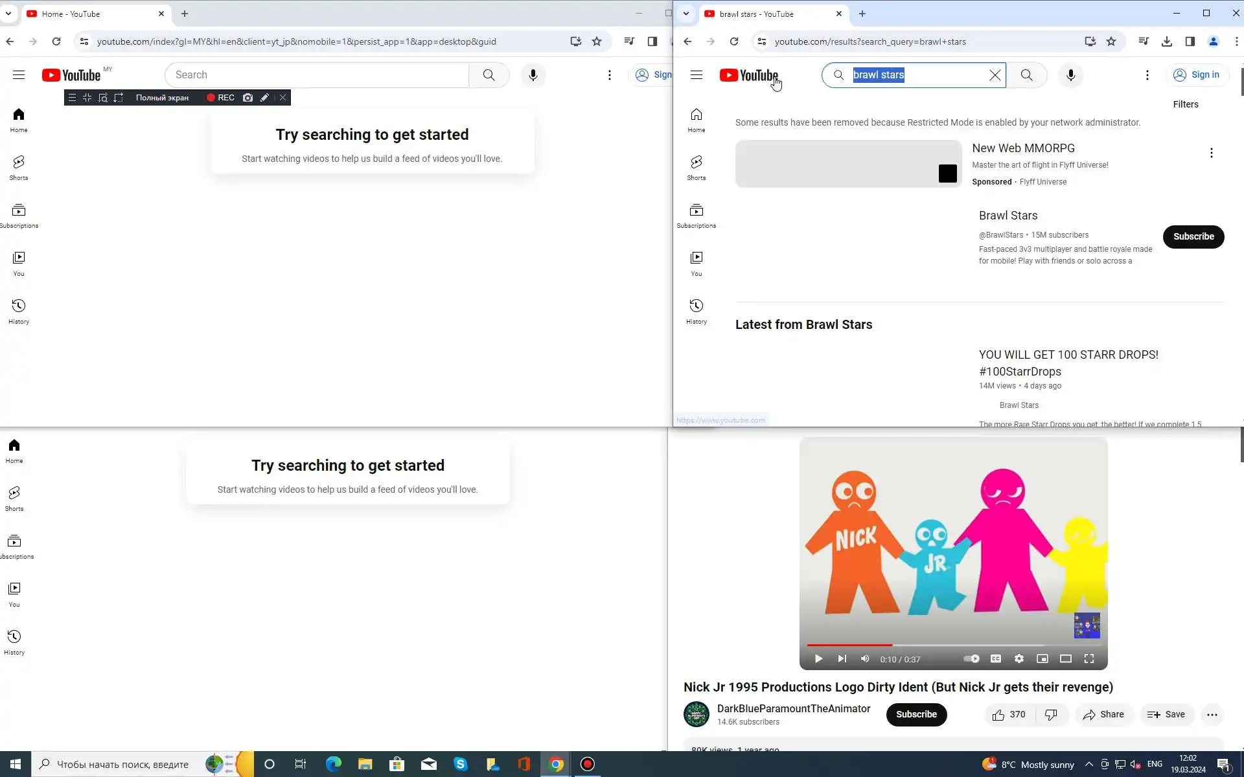This screenshot has height=777, width=1244.
Task: Open the hamburger guide menu in right window
Action: 696,75
